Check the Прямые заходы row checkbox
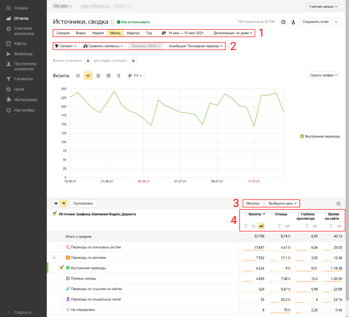Screen dimensions: 349x317 click(x=61, y=278)
